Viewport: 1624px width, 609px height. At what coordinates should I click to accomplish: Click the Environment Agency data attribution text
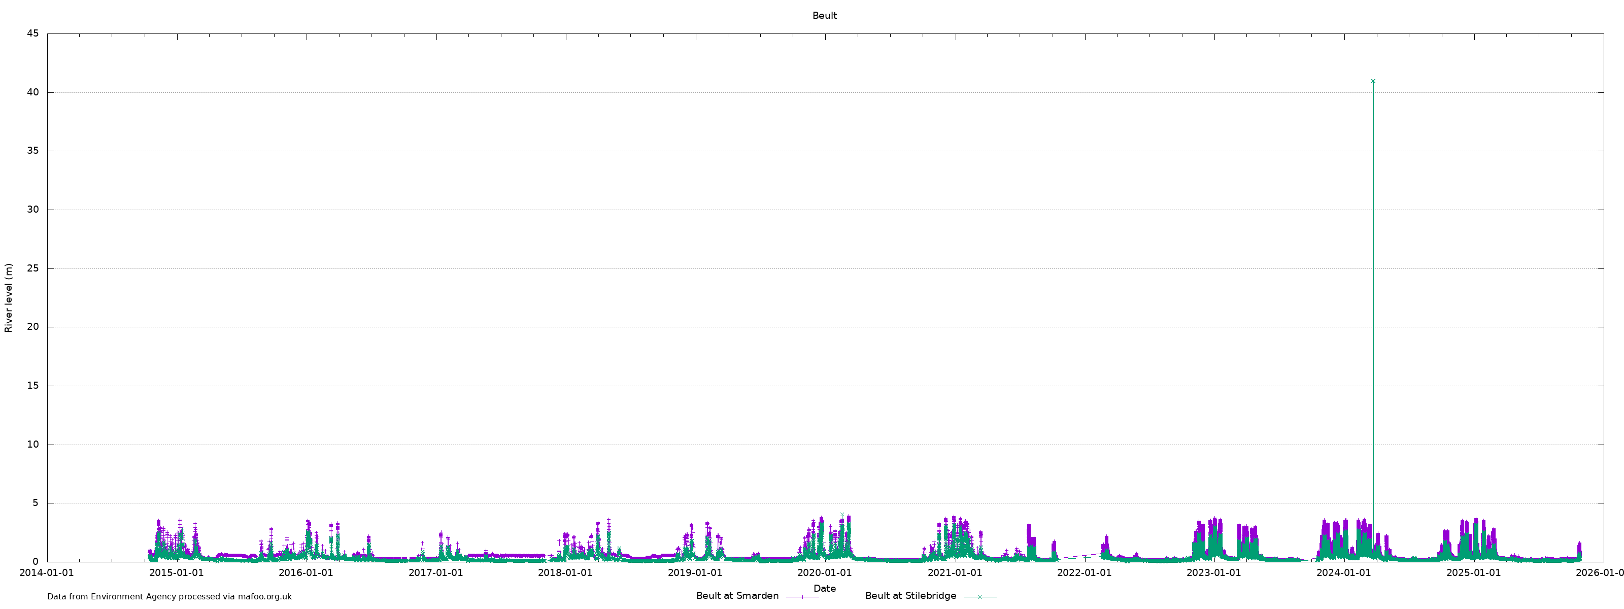[x=169, y=596]
